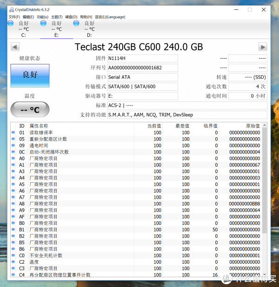Click scroll down arrow of attribute list

tap(265, 274)
